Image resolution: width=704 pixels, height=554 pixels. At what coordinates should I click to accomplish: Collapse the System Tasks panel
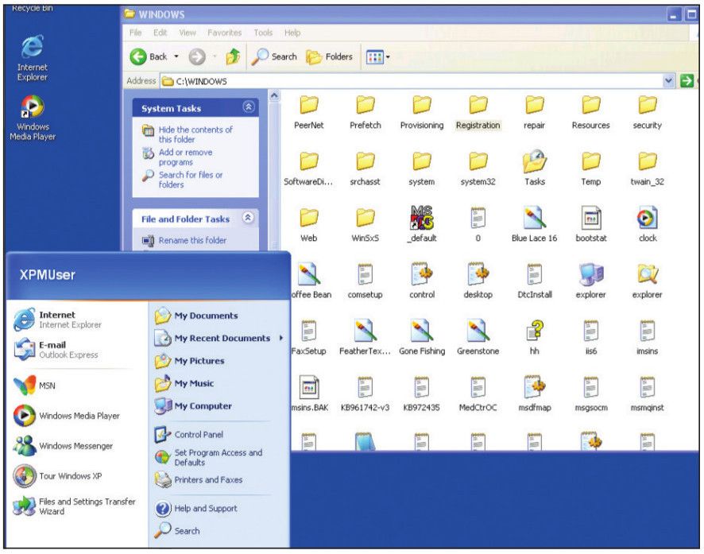[249, 107]
